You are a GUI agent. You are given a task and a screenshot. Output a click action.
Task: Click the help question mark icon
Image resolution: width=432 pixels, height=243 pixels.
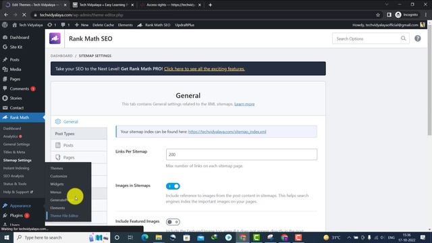point(418,38)
